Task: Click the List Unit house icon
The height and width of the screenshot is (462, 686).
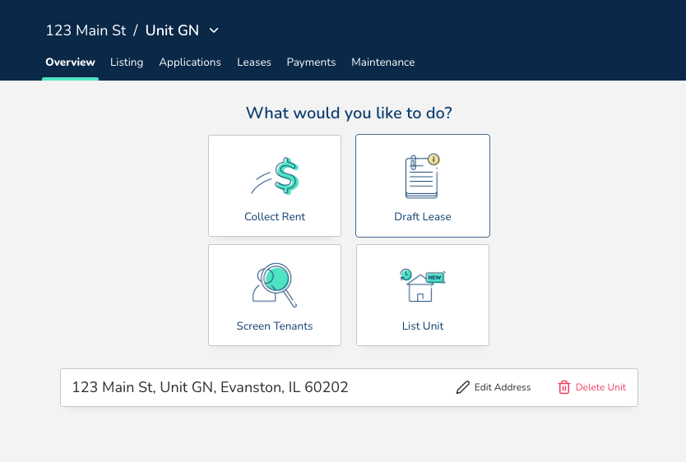Action: [x=423, y=285]
